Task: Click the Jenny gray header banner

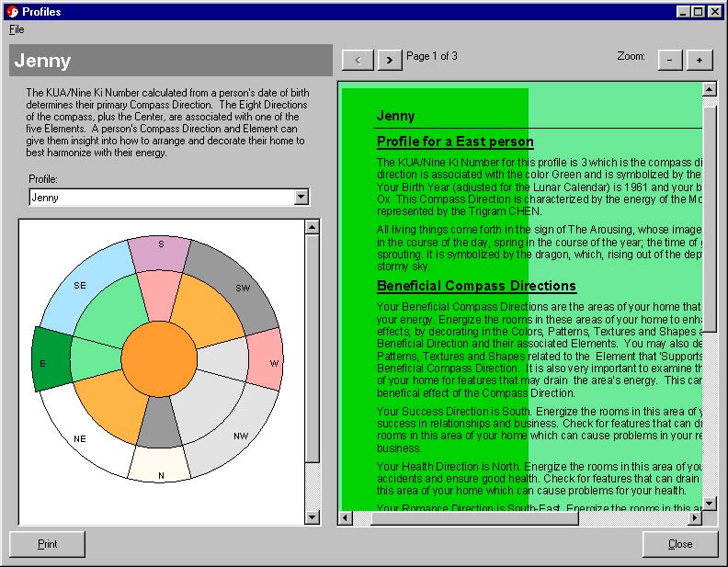Action: (x=171, y=61)
